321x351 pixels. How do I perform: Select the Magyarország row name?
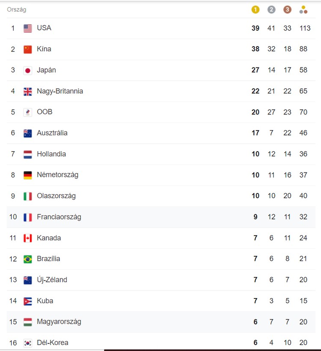59,322
